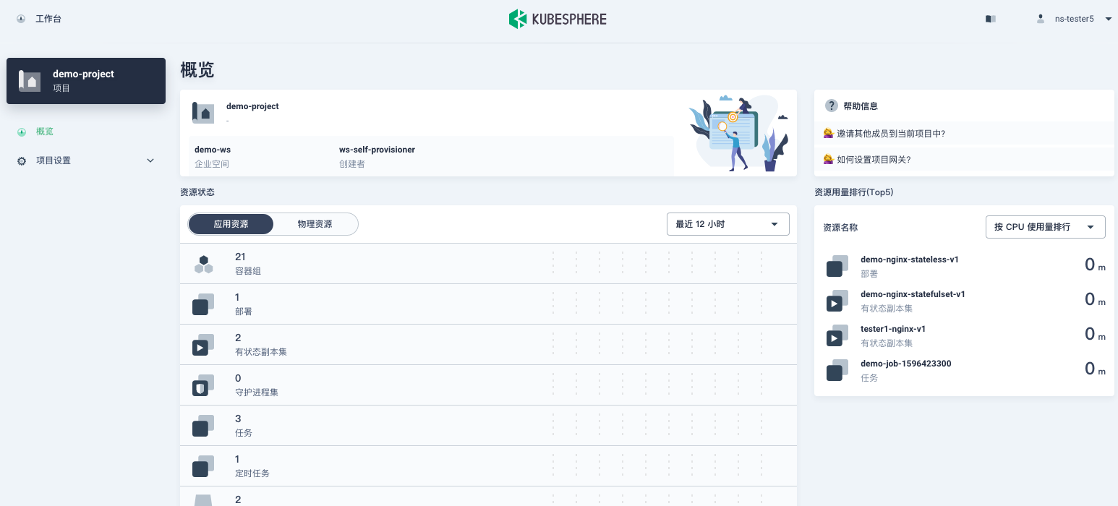Expand the ns-tester5 account dropdown arrow
Viewport: 1118px width, 506px height.
pos(1108,19)
